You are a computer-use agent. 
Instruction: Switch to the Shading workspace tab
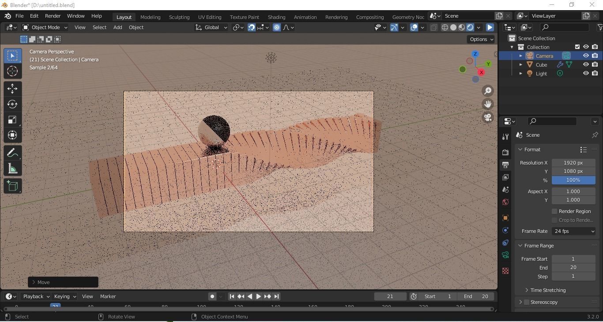[x=276, y=17]
